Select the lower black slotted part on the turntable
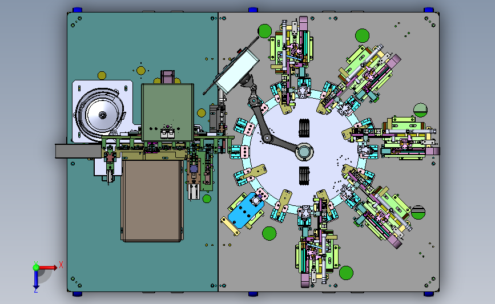The height and width of the screenshot is (304, 495). [304, 176]
